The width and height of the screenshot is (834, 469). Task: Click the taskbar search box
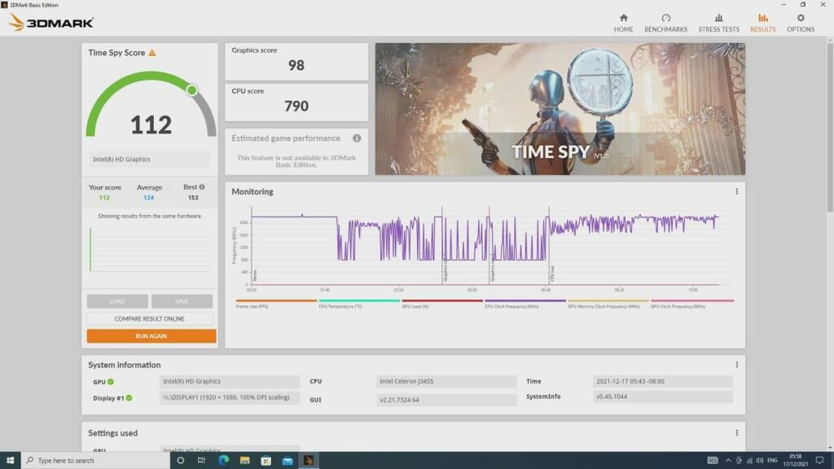pos(96,460)
